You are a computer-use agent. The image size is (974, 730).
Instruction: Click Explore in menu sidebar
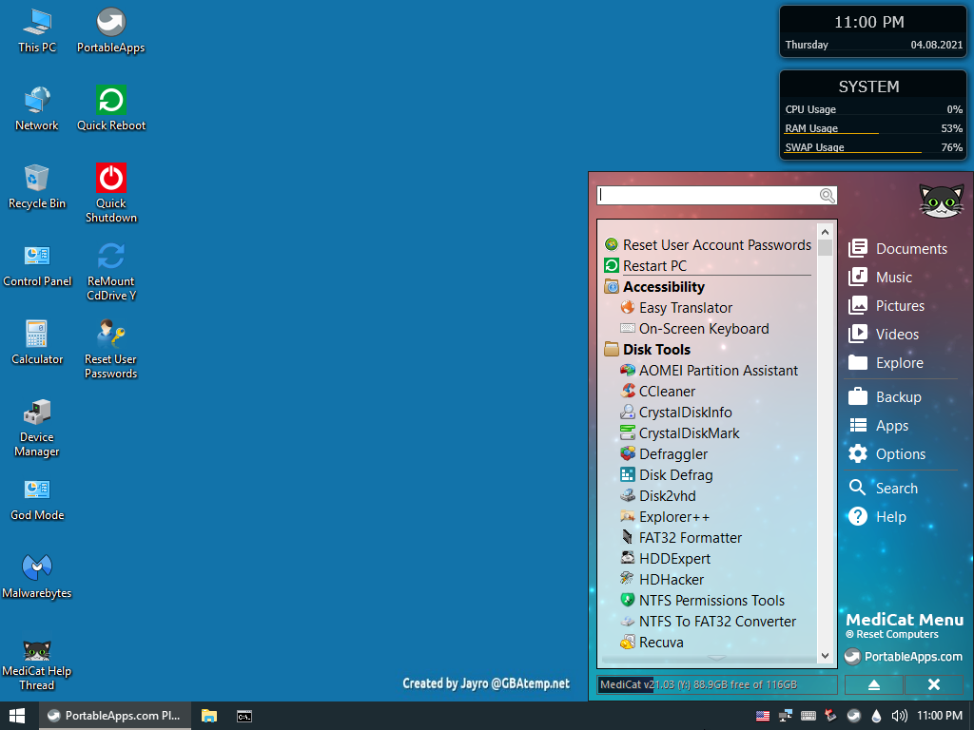(886, 362)
